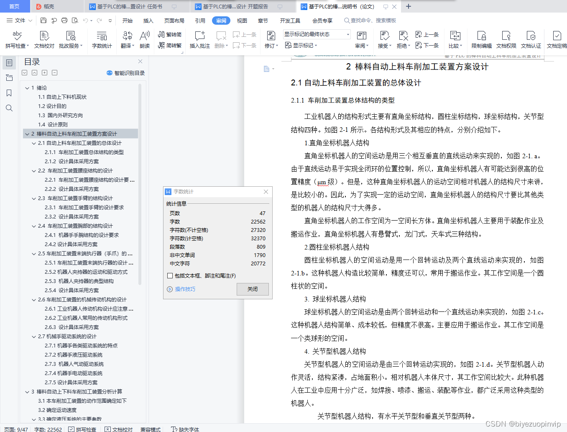The height and width of the screenshot is (432, 567).
Task: Convert simplified to traditional with 简转繁
Action: (x=170, y=45)
